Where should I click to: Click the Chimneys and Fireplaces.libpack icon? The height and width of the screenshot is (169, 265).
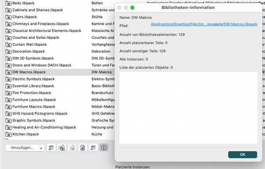tap(8, 24)
